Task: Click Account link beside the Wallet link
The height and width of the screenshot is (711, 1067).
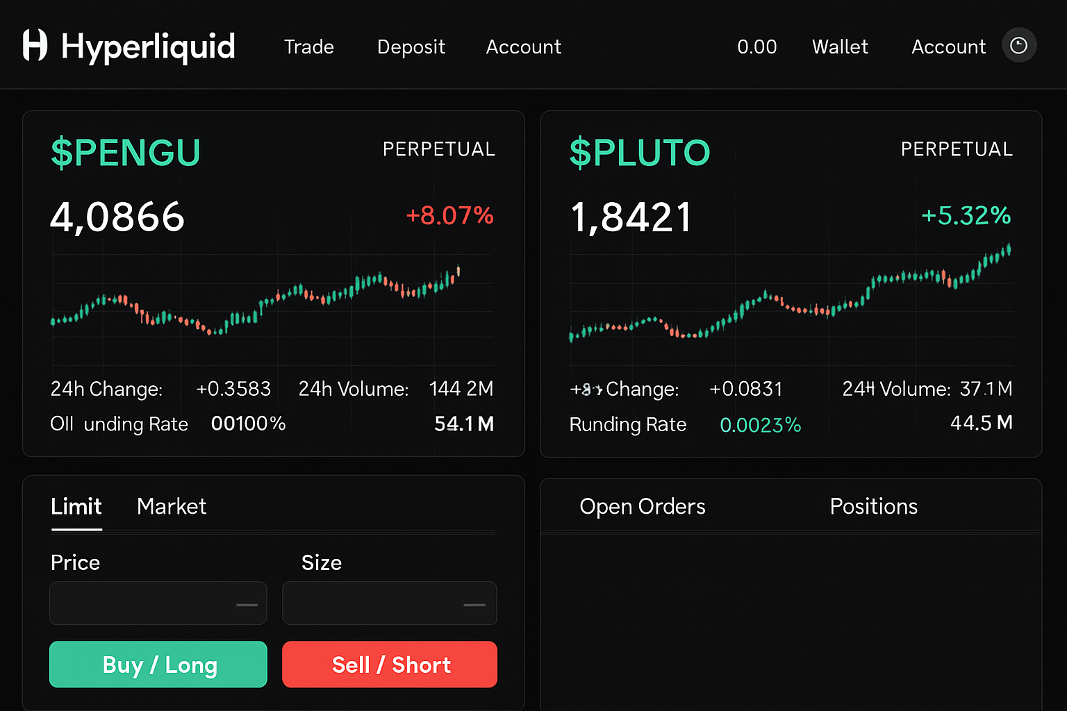Action: [948, 47]
